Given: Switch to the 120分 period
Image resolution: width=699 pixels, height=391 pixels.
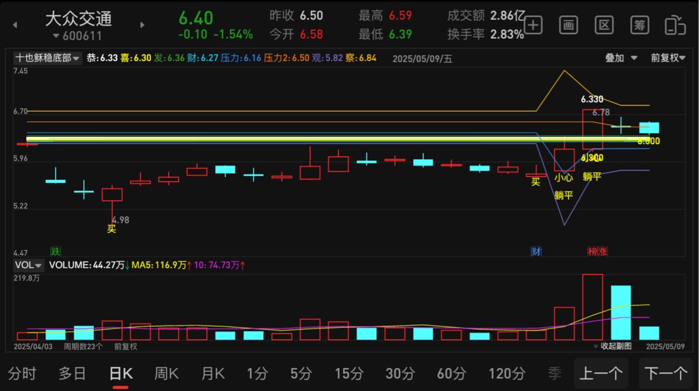Looking at the screenshot, I should point(507,374).
